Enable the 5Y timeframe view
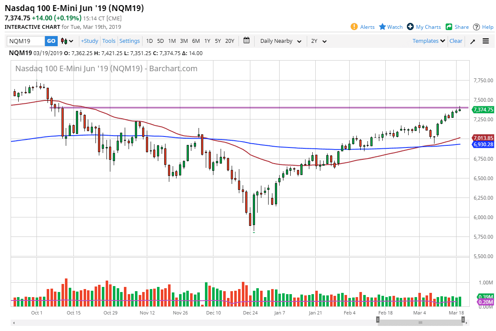Image resolution: width=496 pixels, height=331 pixels. point(218,41)
